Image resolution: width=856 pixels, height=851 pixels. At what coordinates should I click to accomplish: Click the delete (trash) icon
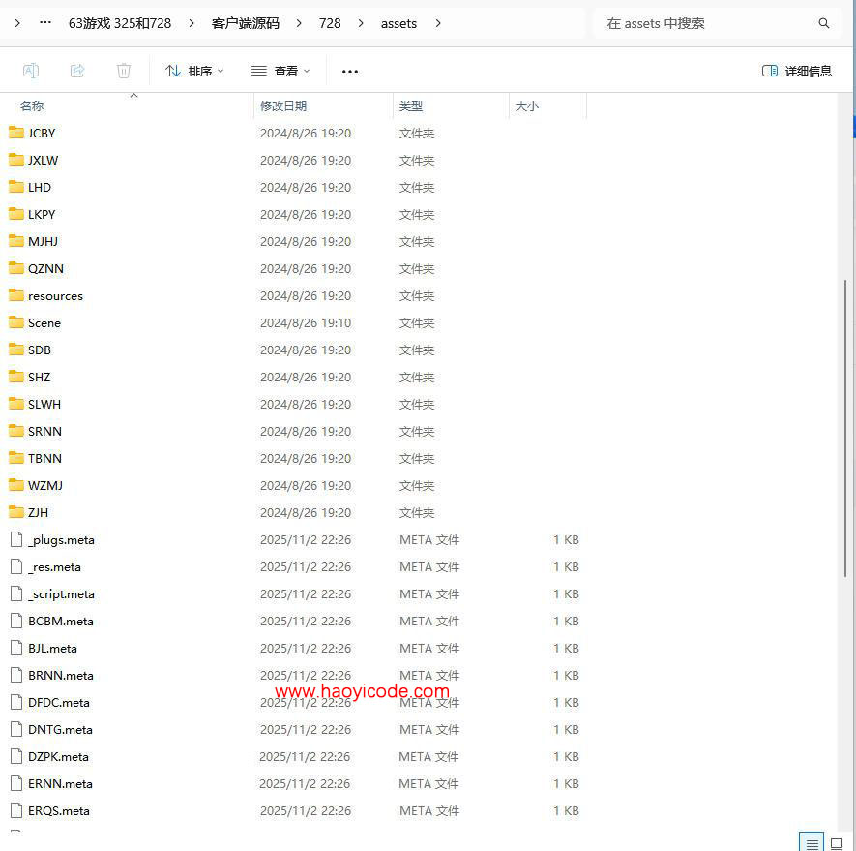tap(123, 70)
